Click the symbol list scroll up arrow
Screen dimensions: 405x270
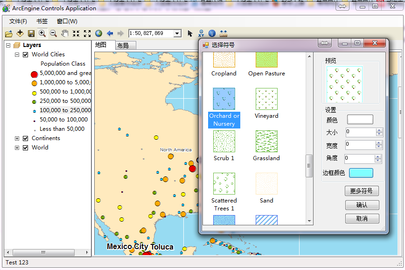click(309, 56)
